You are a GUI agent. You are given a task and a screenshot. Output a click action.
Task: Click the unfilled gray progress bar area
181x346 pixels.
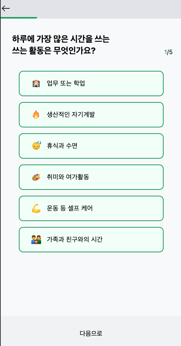click(x=109, y=18)
